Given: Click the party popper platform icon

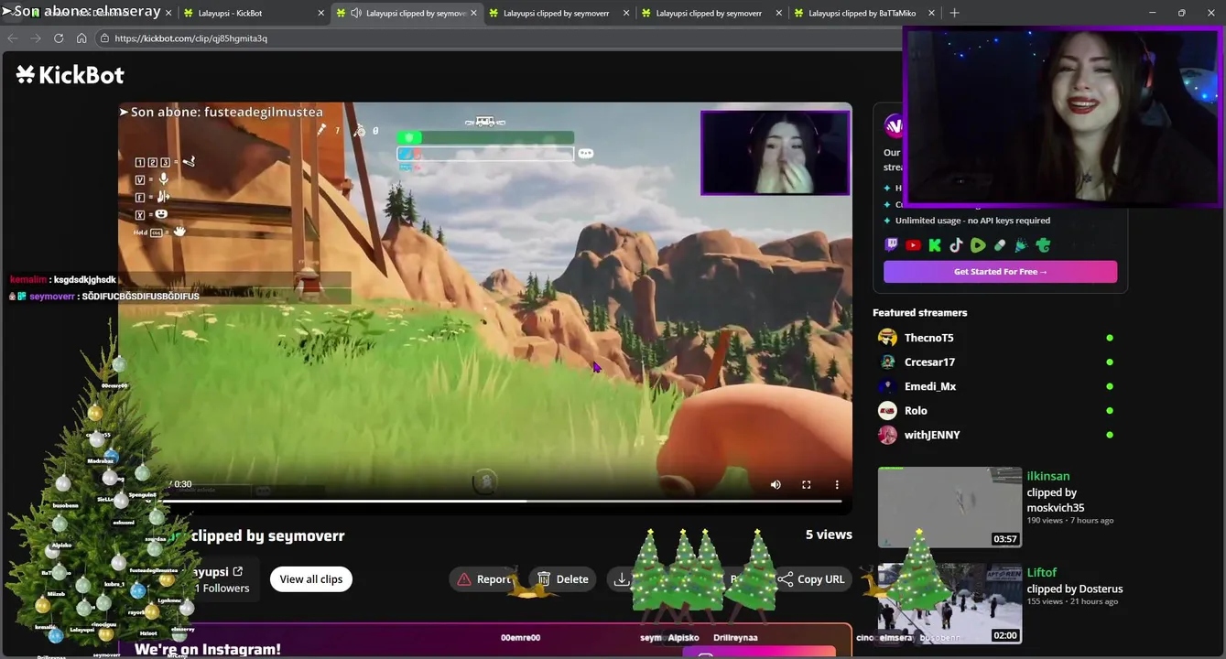Looking at the screenshot, I should click(x=1021, y=245).
